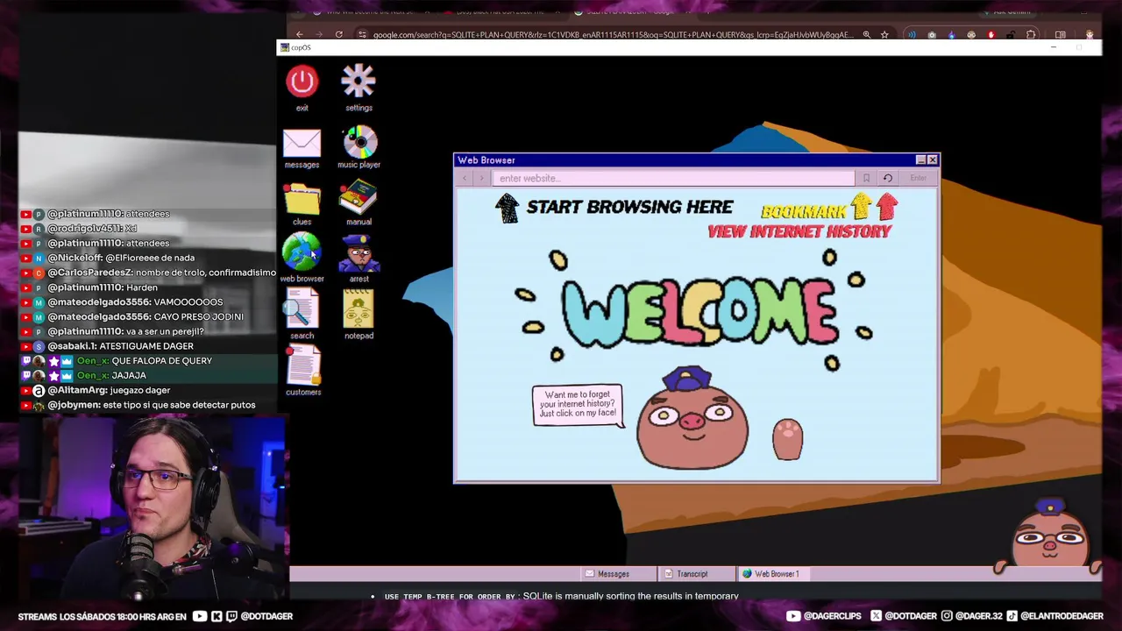
Task: Click chat message 'ATESTIGUAME DAGER'
Action: point(146,346)
